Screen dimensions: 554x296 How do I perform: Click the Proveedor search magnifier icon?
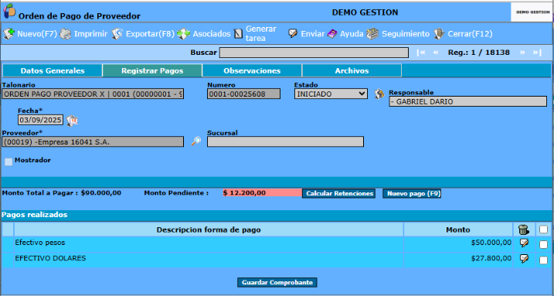tap(195, 141)
